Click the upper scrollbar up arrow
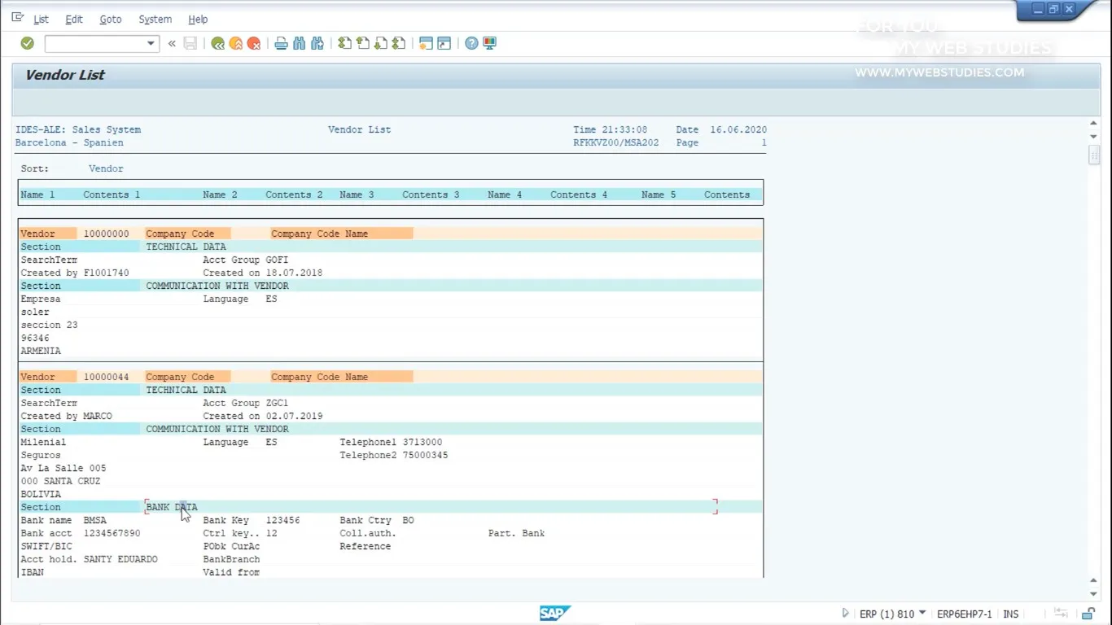1112x625 pixels. coord(1093,124)
